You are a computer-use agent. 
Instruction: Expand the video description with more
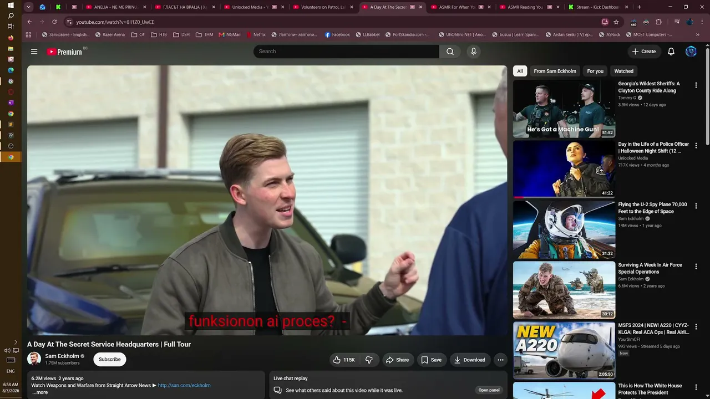[40, 392]
